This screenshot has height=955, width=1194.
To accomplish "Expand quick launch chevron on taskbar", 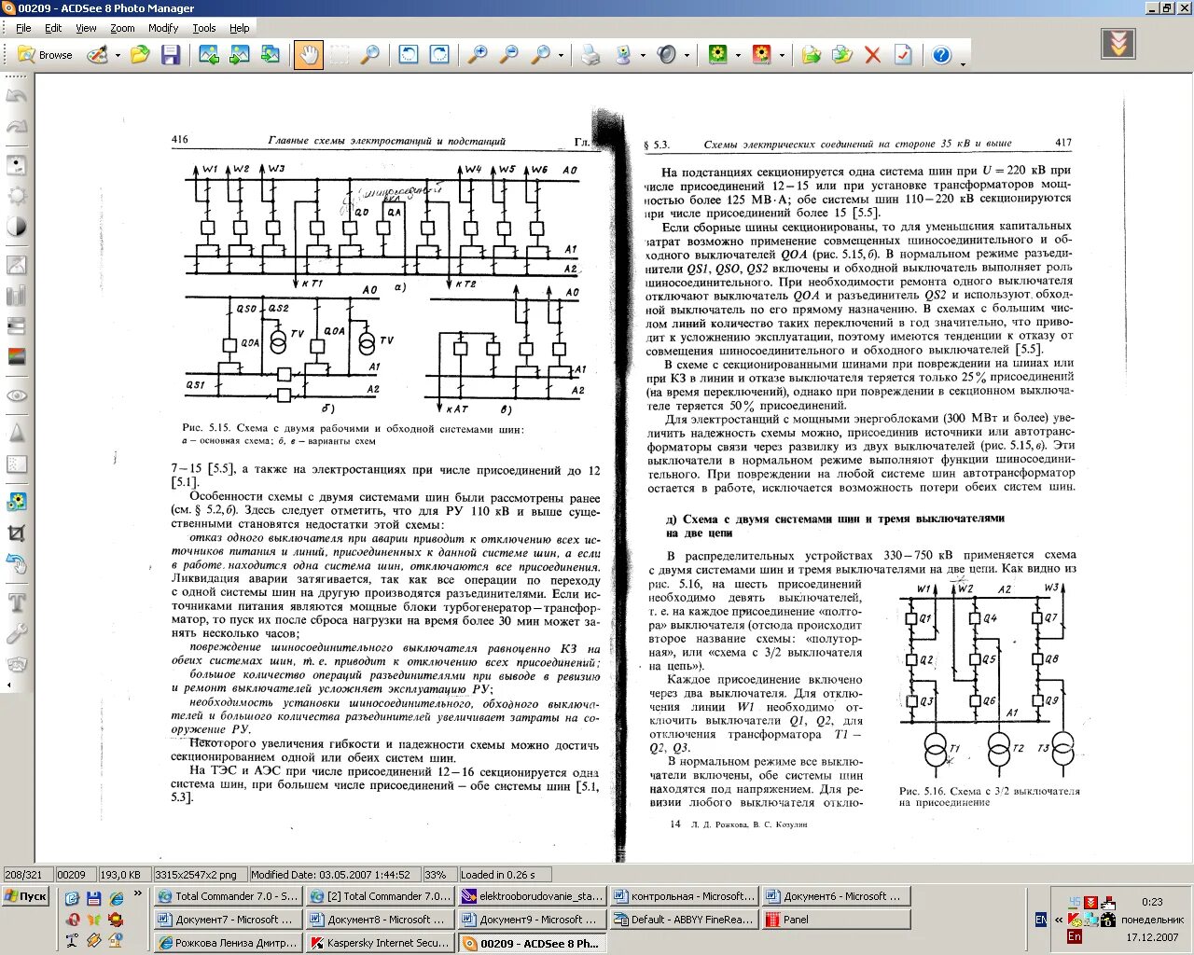I will [138, 893].
